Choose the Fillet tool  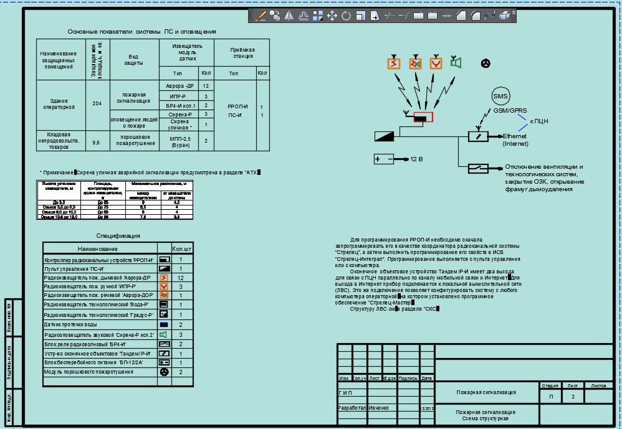pyautogui.click(x=476, y=16)
